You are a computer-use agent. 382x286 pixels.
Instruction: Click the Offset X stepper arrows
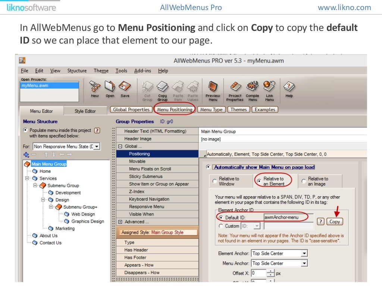click(x=270, y=273)
